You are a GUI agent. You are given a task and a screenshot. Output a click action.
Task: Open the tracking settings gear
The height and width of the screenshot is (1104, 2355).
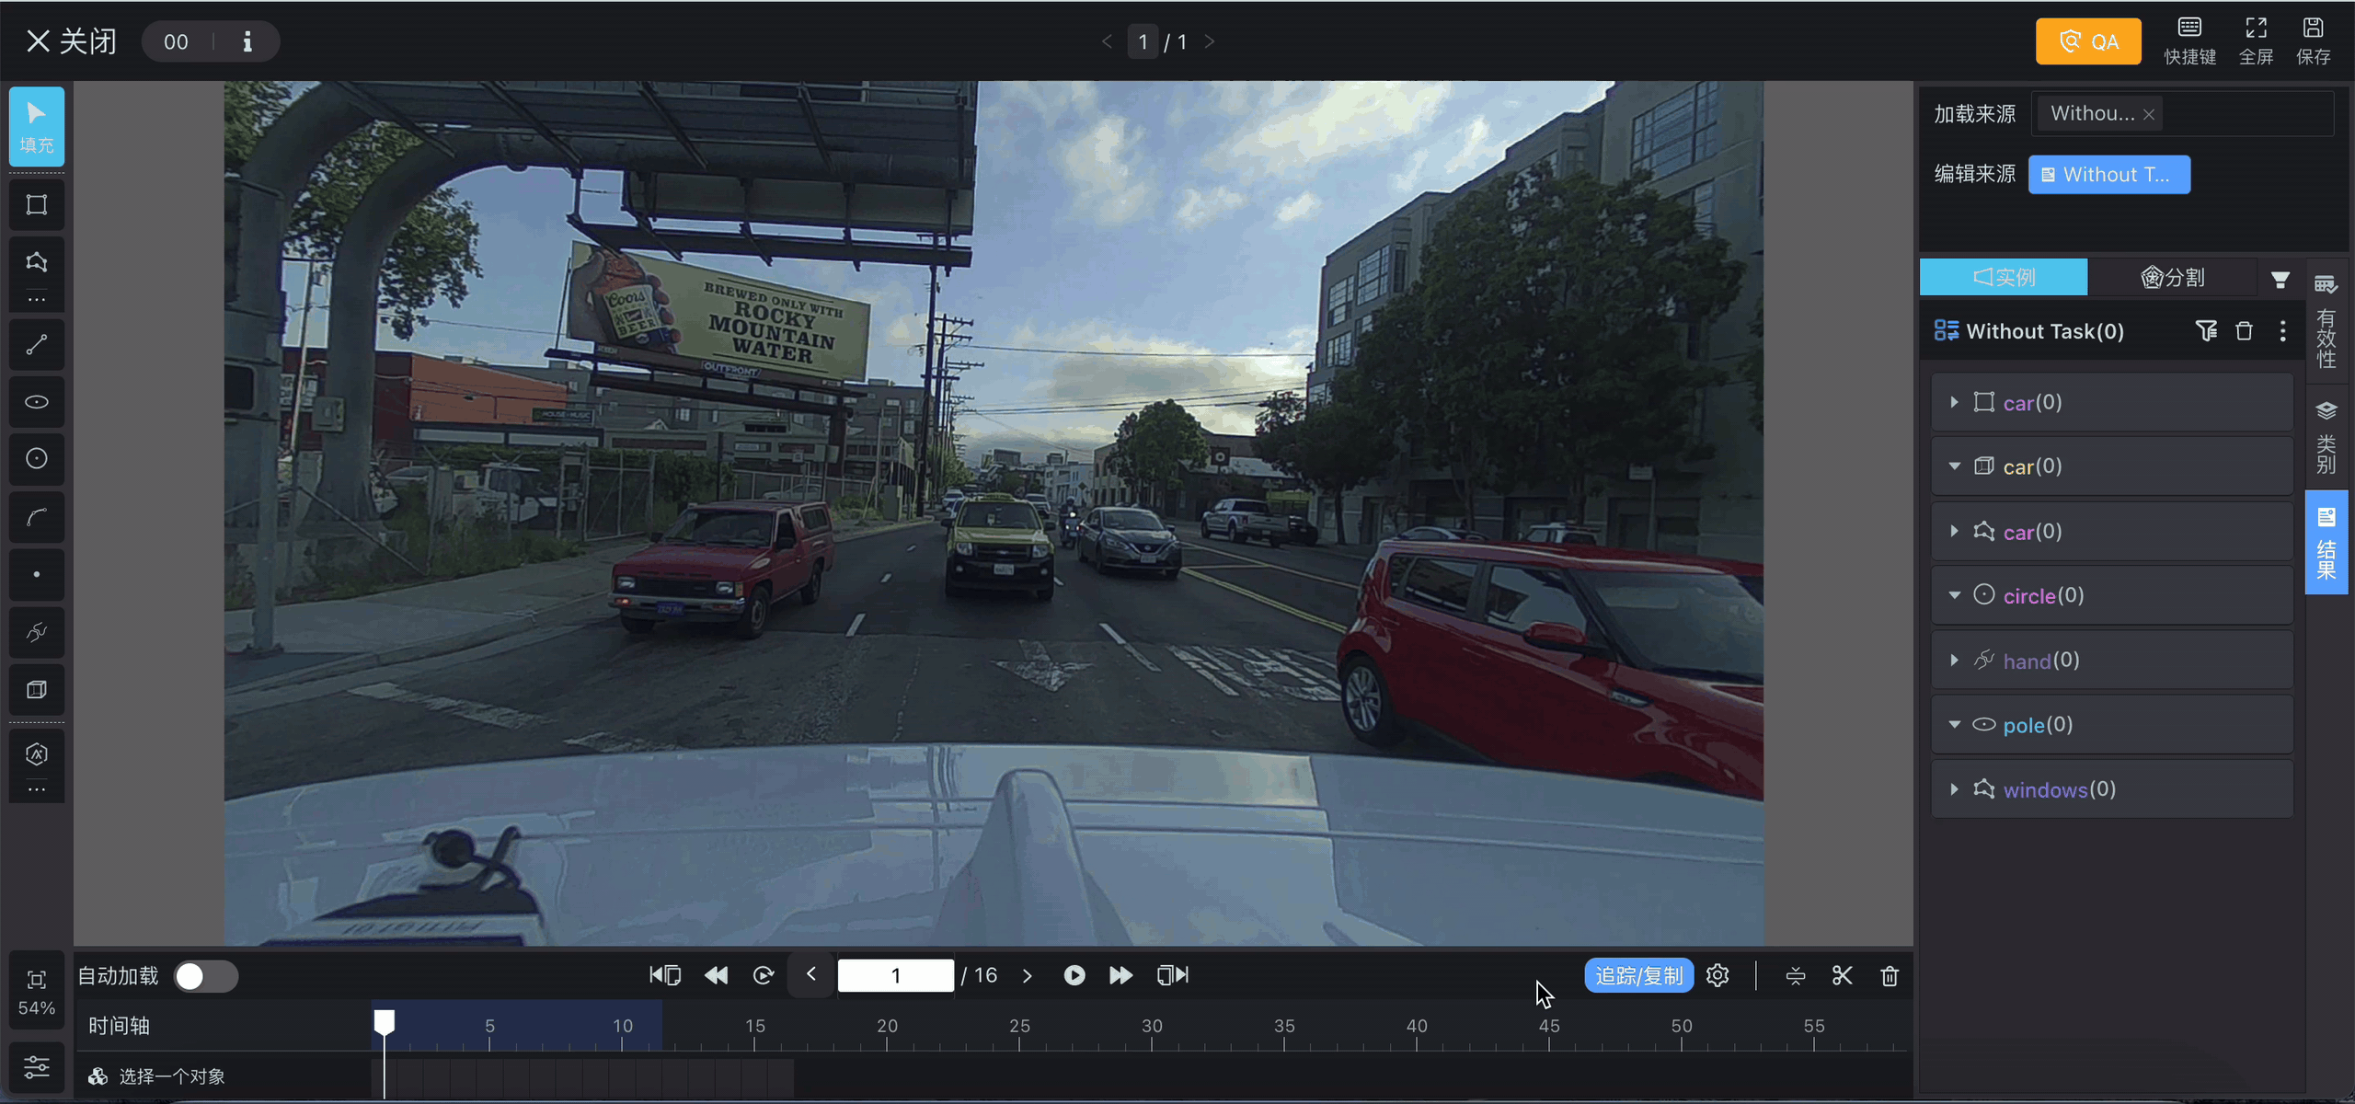point(1717,975)
